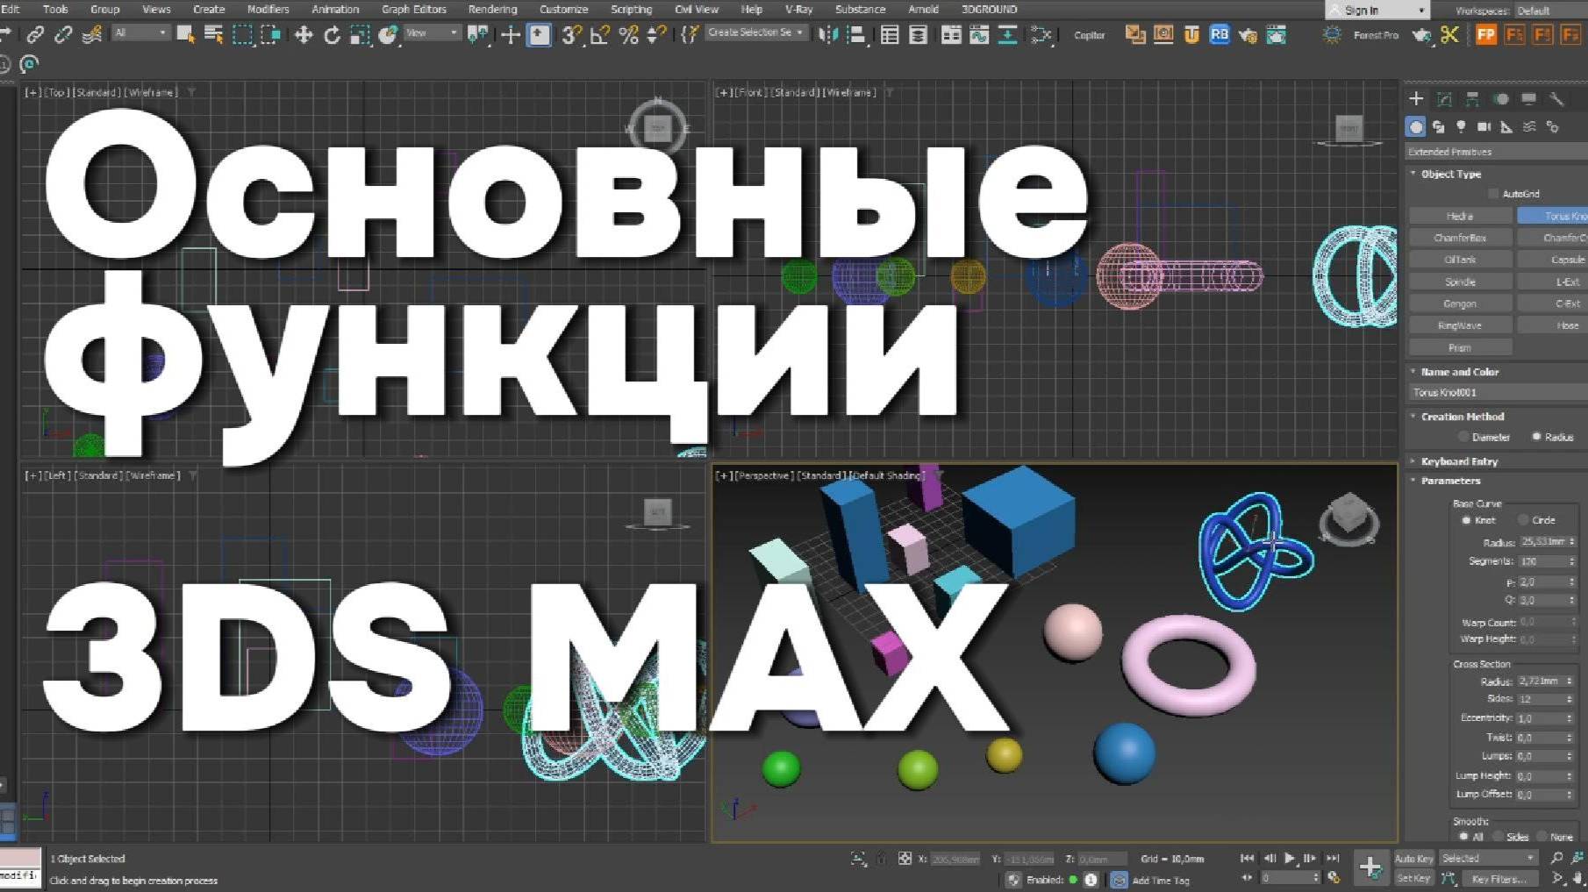The width and height of the screenshot is (1588, 892).
Task: Open the Workspaces Default dropdown
Action: [1553, 11]
